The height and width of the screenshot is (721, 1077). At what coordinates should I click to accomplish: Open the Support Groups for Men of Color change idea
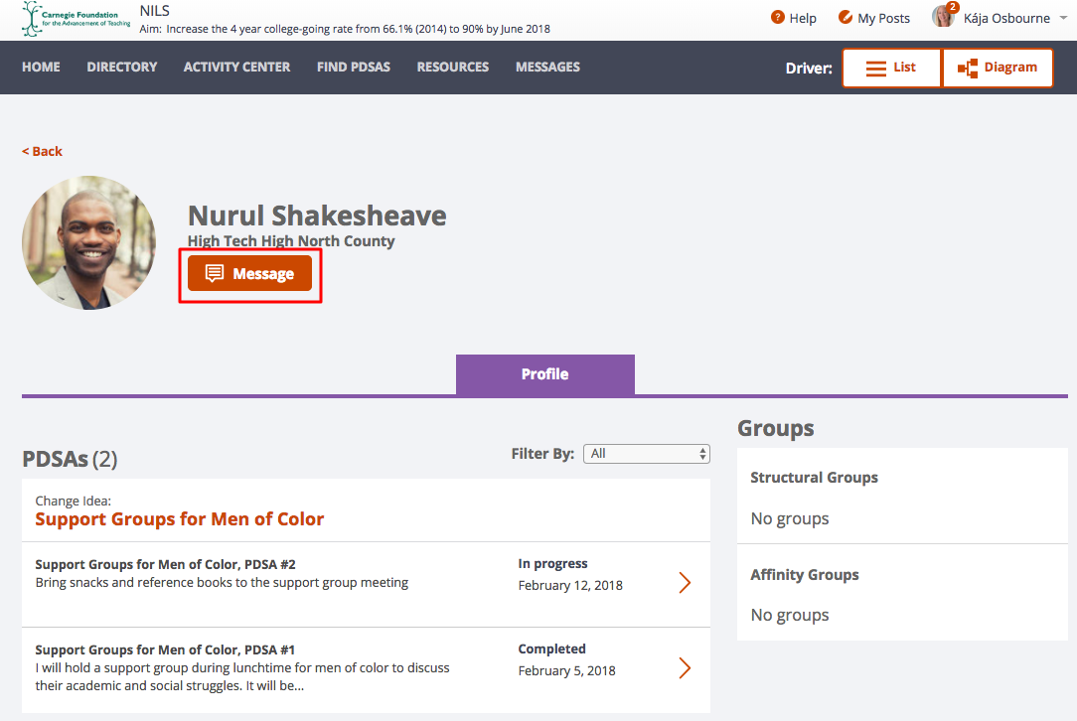click(x=179, y=519)
